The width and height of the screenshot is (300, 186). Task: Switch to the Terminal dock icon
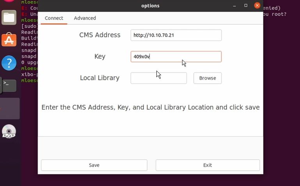(9, 84)
